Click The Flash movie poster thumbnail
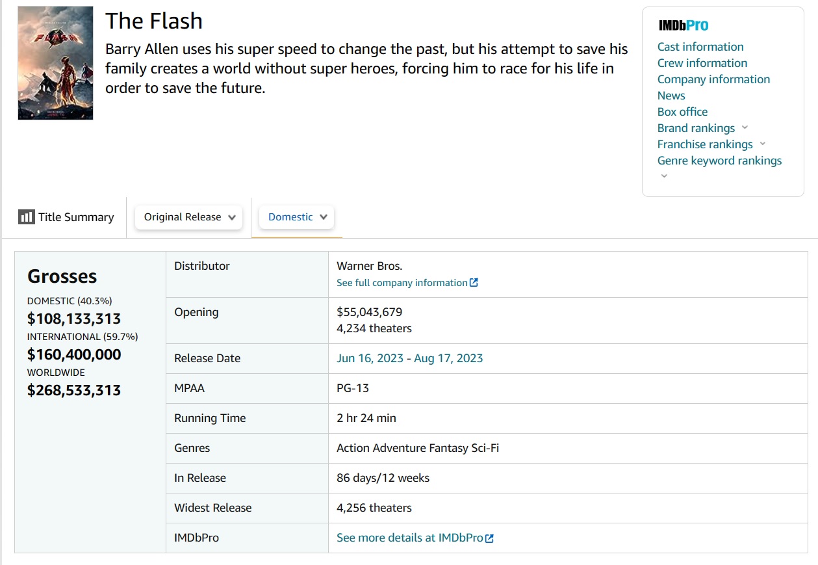The height and width of the screenshot is (565, 818). 55,63
